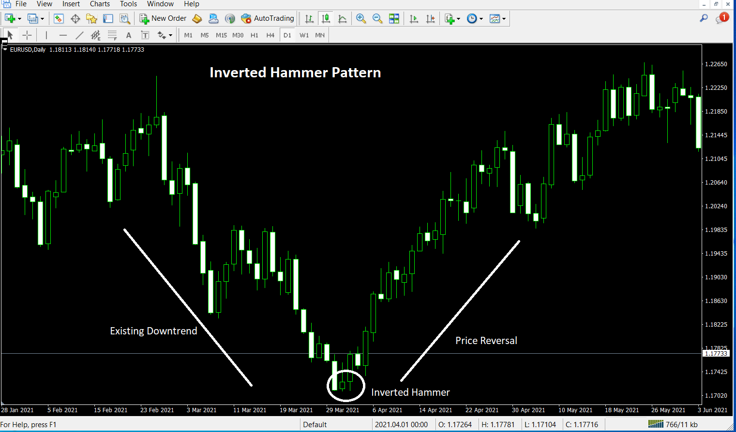Screen dimensions: 736x432
Task: Toggle chart shift from right border
Action: pyautogui.click(x=430, y=18)
